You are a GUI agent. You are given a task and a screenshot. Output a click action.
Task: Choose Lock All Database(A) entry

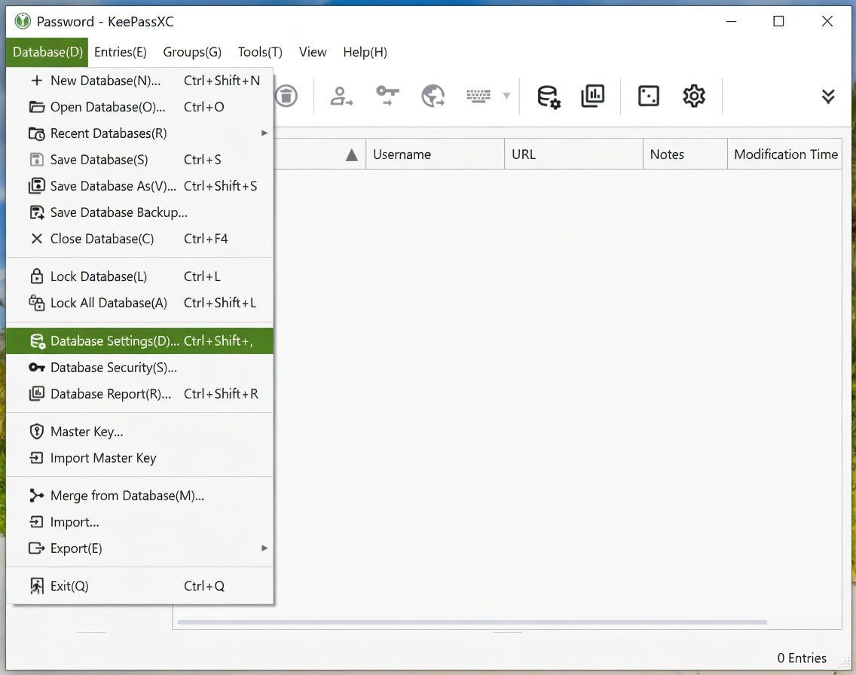pos(139,303)
